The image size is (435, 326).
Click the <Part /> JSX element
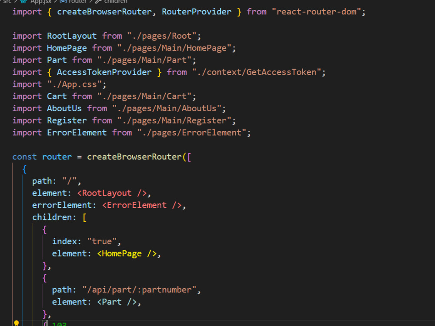click(x=117, y=302)
